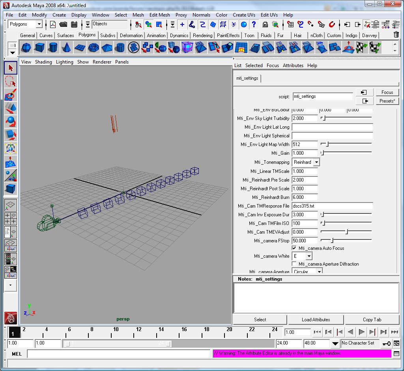The image size is (404, 371).
Task: Click the new scene icon
Action: point(53,24)
